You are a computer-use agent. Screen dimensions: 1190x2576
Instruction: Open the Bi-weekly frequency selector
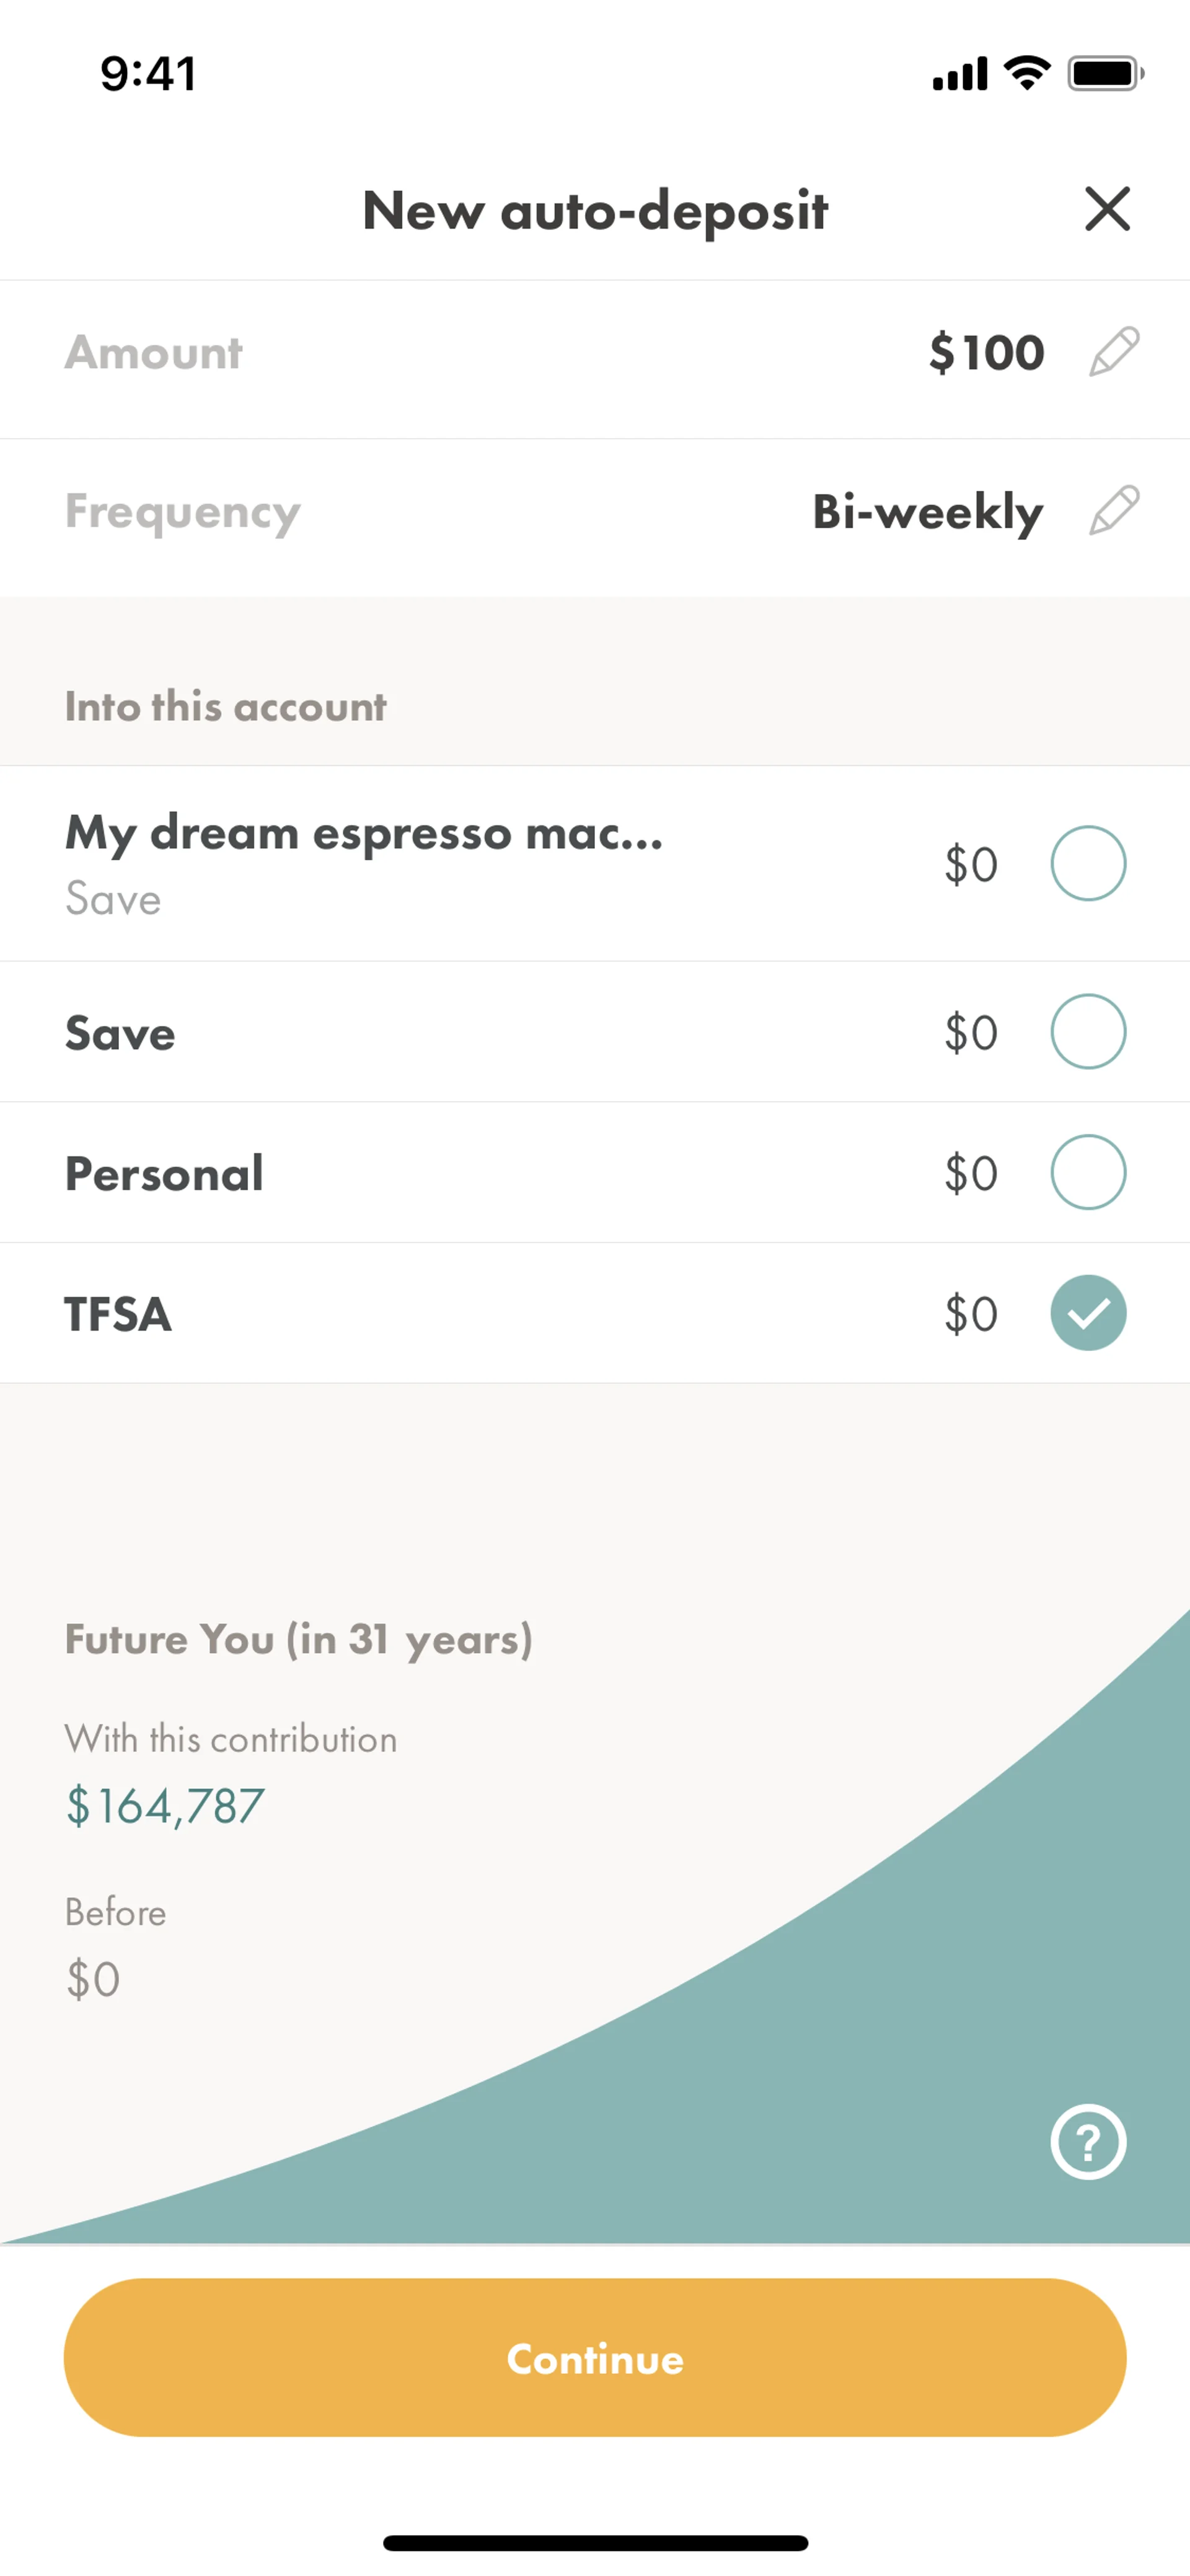click(927, 512)
